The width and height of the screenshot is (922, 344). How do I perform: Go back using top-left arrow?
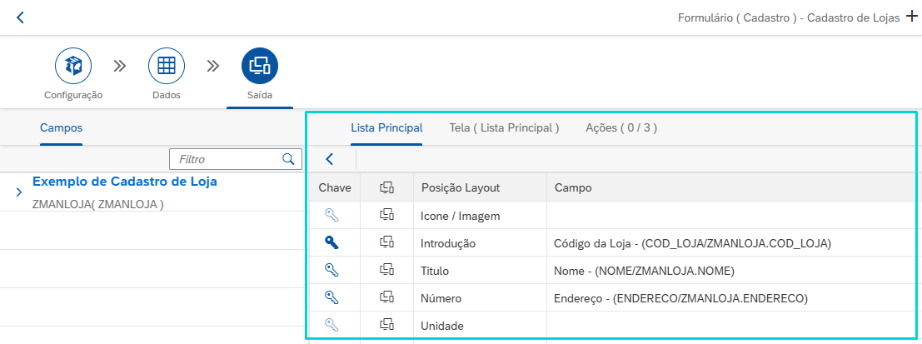click(20, 17)
